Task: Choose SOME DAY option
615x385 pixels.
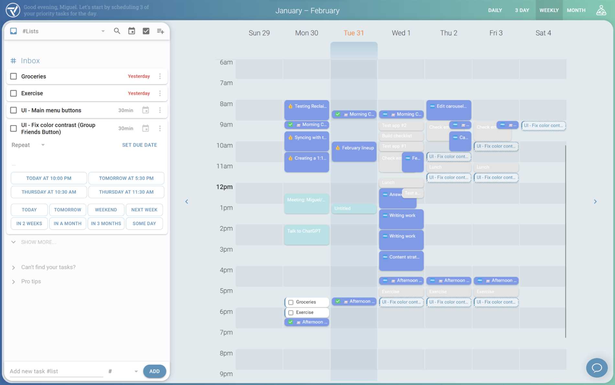Action: click(x=144, y=223)
